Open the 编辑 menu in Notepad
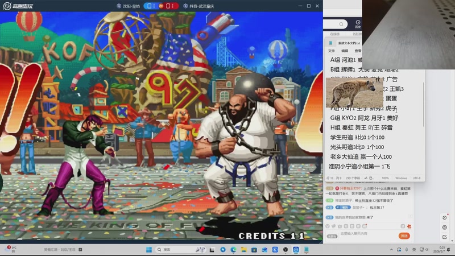 [345, 51]
